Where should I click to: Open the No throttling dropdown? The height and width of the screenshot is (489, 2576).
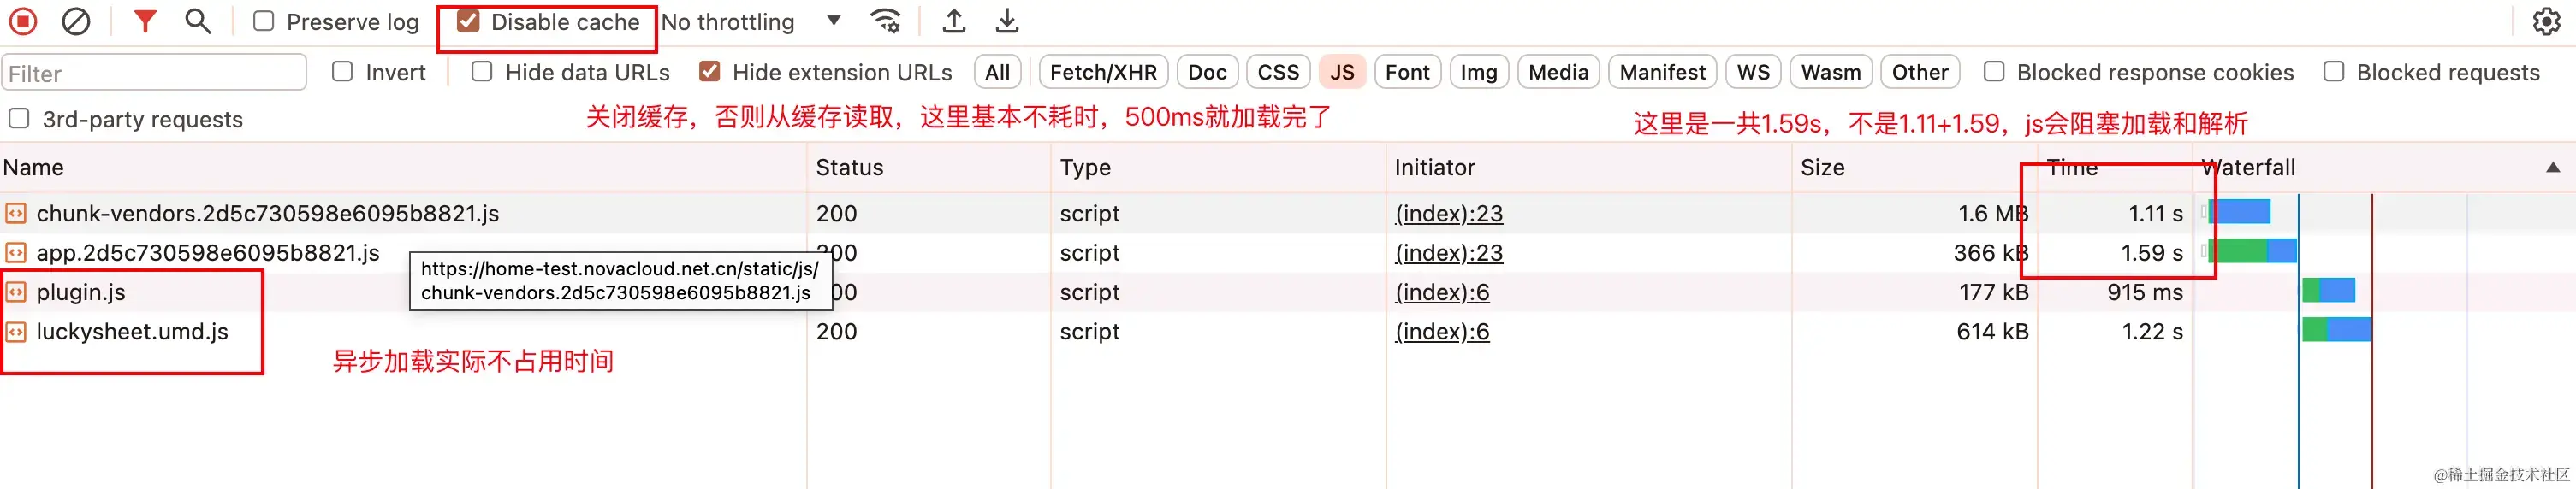pyautogui.click(x=751, y=21)
